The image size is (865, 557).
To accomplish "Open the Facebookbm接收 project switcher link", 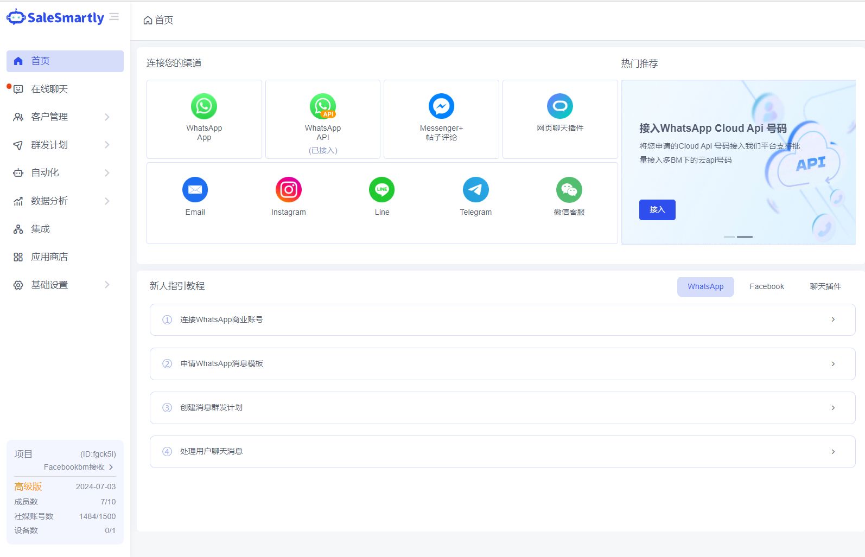I will pyautogui.click(x=79, y=467).
